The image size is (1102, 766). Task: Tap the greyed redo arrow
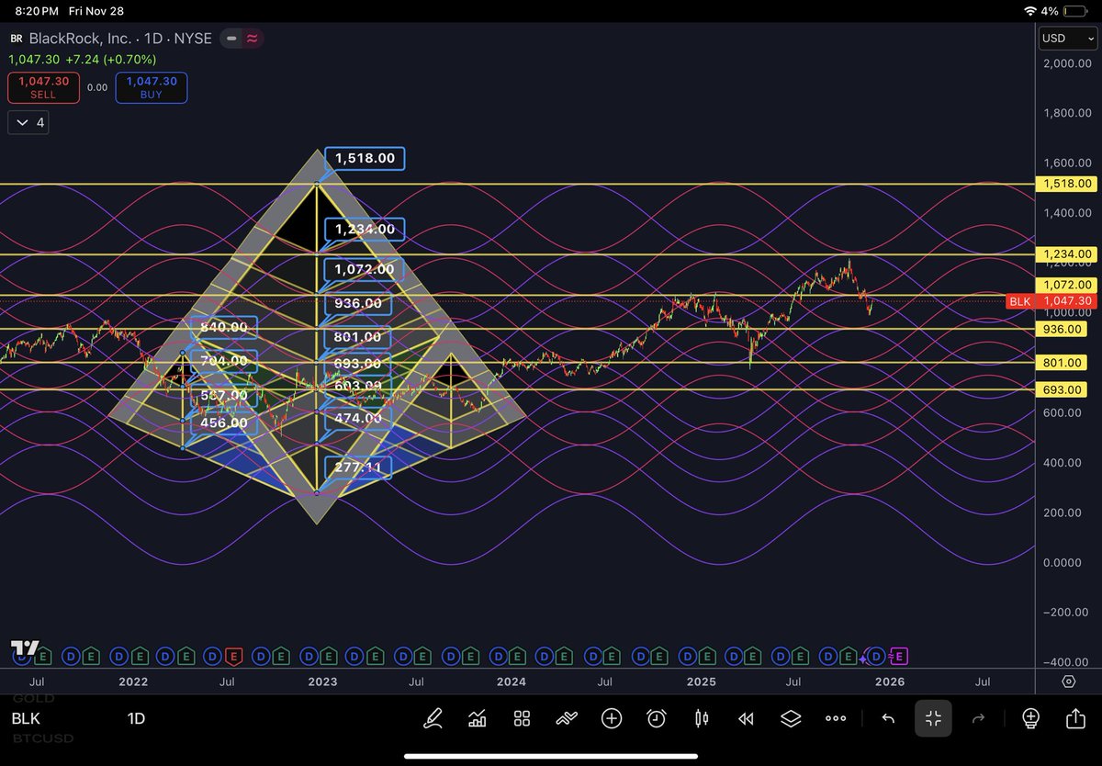coord(978,718)
